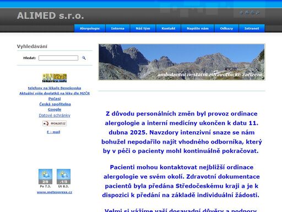This screenshot has width=282, height=212.
Task: Open the lekaricz.info logo banner
Action: pos(55,78)
